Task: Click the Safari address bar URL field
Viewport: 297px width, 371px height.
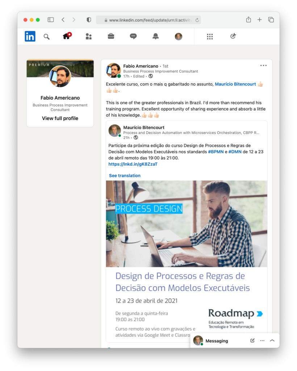Action: (148, 20)
